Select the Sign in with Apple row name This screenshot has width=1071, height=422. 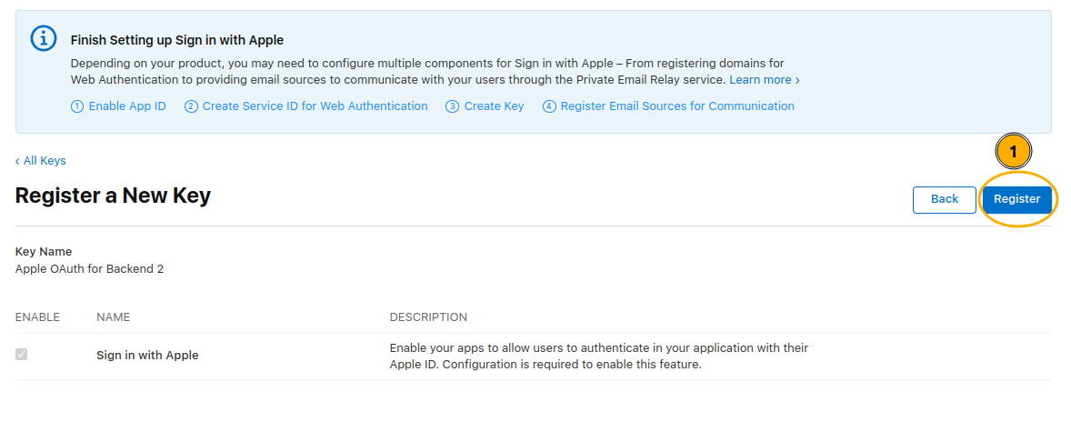tap(147, 356)
